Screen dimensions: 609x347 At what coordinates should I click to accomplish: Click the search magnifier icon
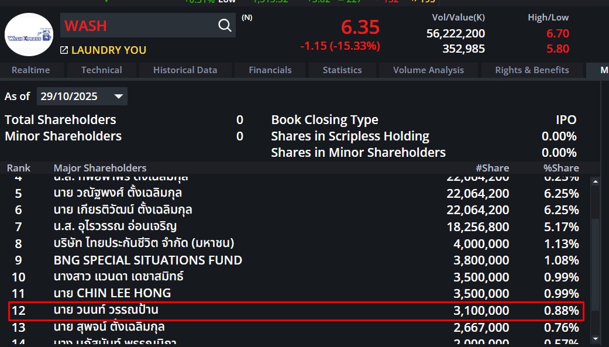[x=225, y=25]
